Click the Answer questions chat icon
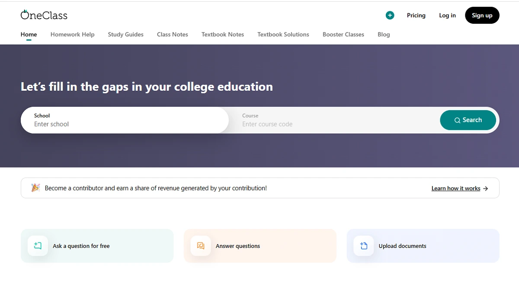The width and height of the screenshot is (519, 292). click(x=201, y=246)
